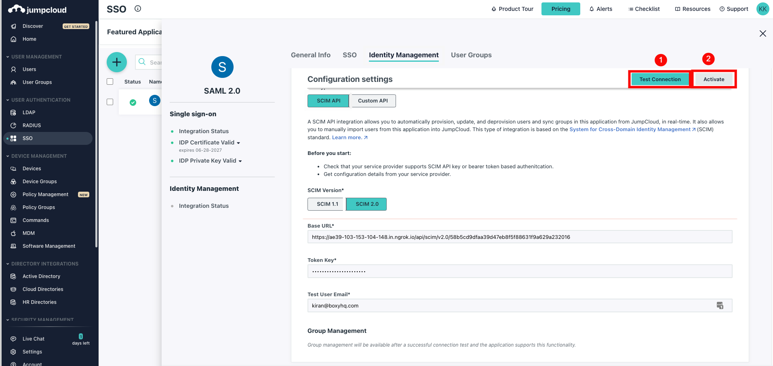The width and height of the screenshot is (773, 366).
Task: Click the SSO grid icon
Action: (x=13, y=138)
